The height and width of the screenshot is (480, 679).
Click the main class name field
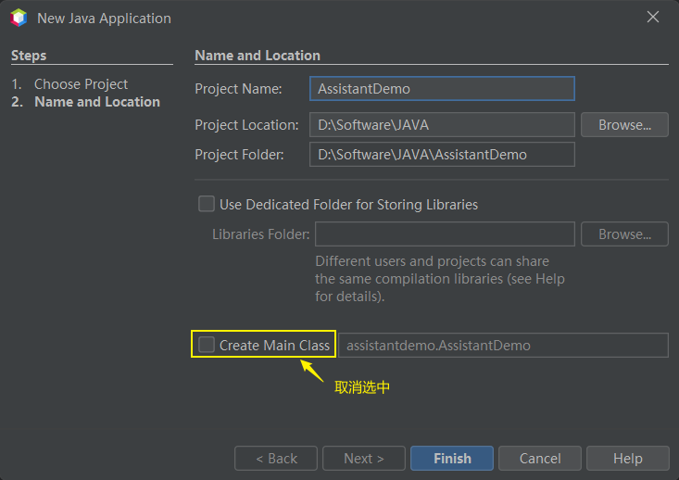pyautogui.click(x=503, y=346)
